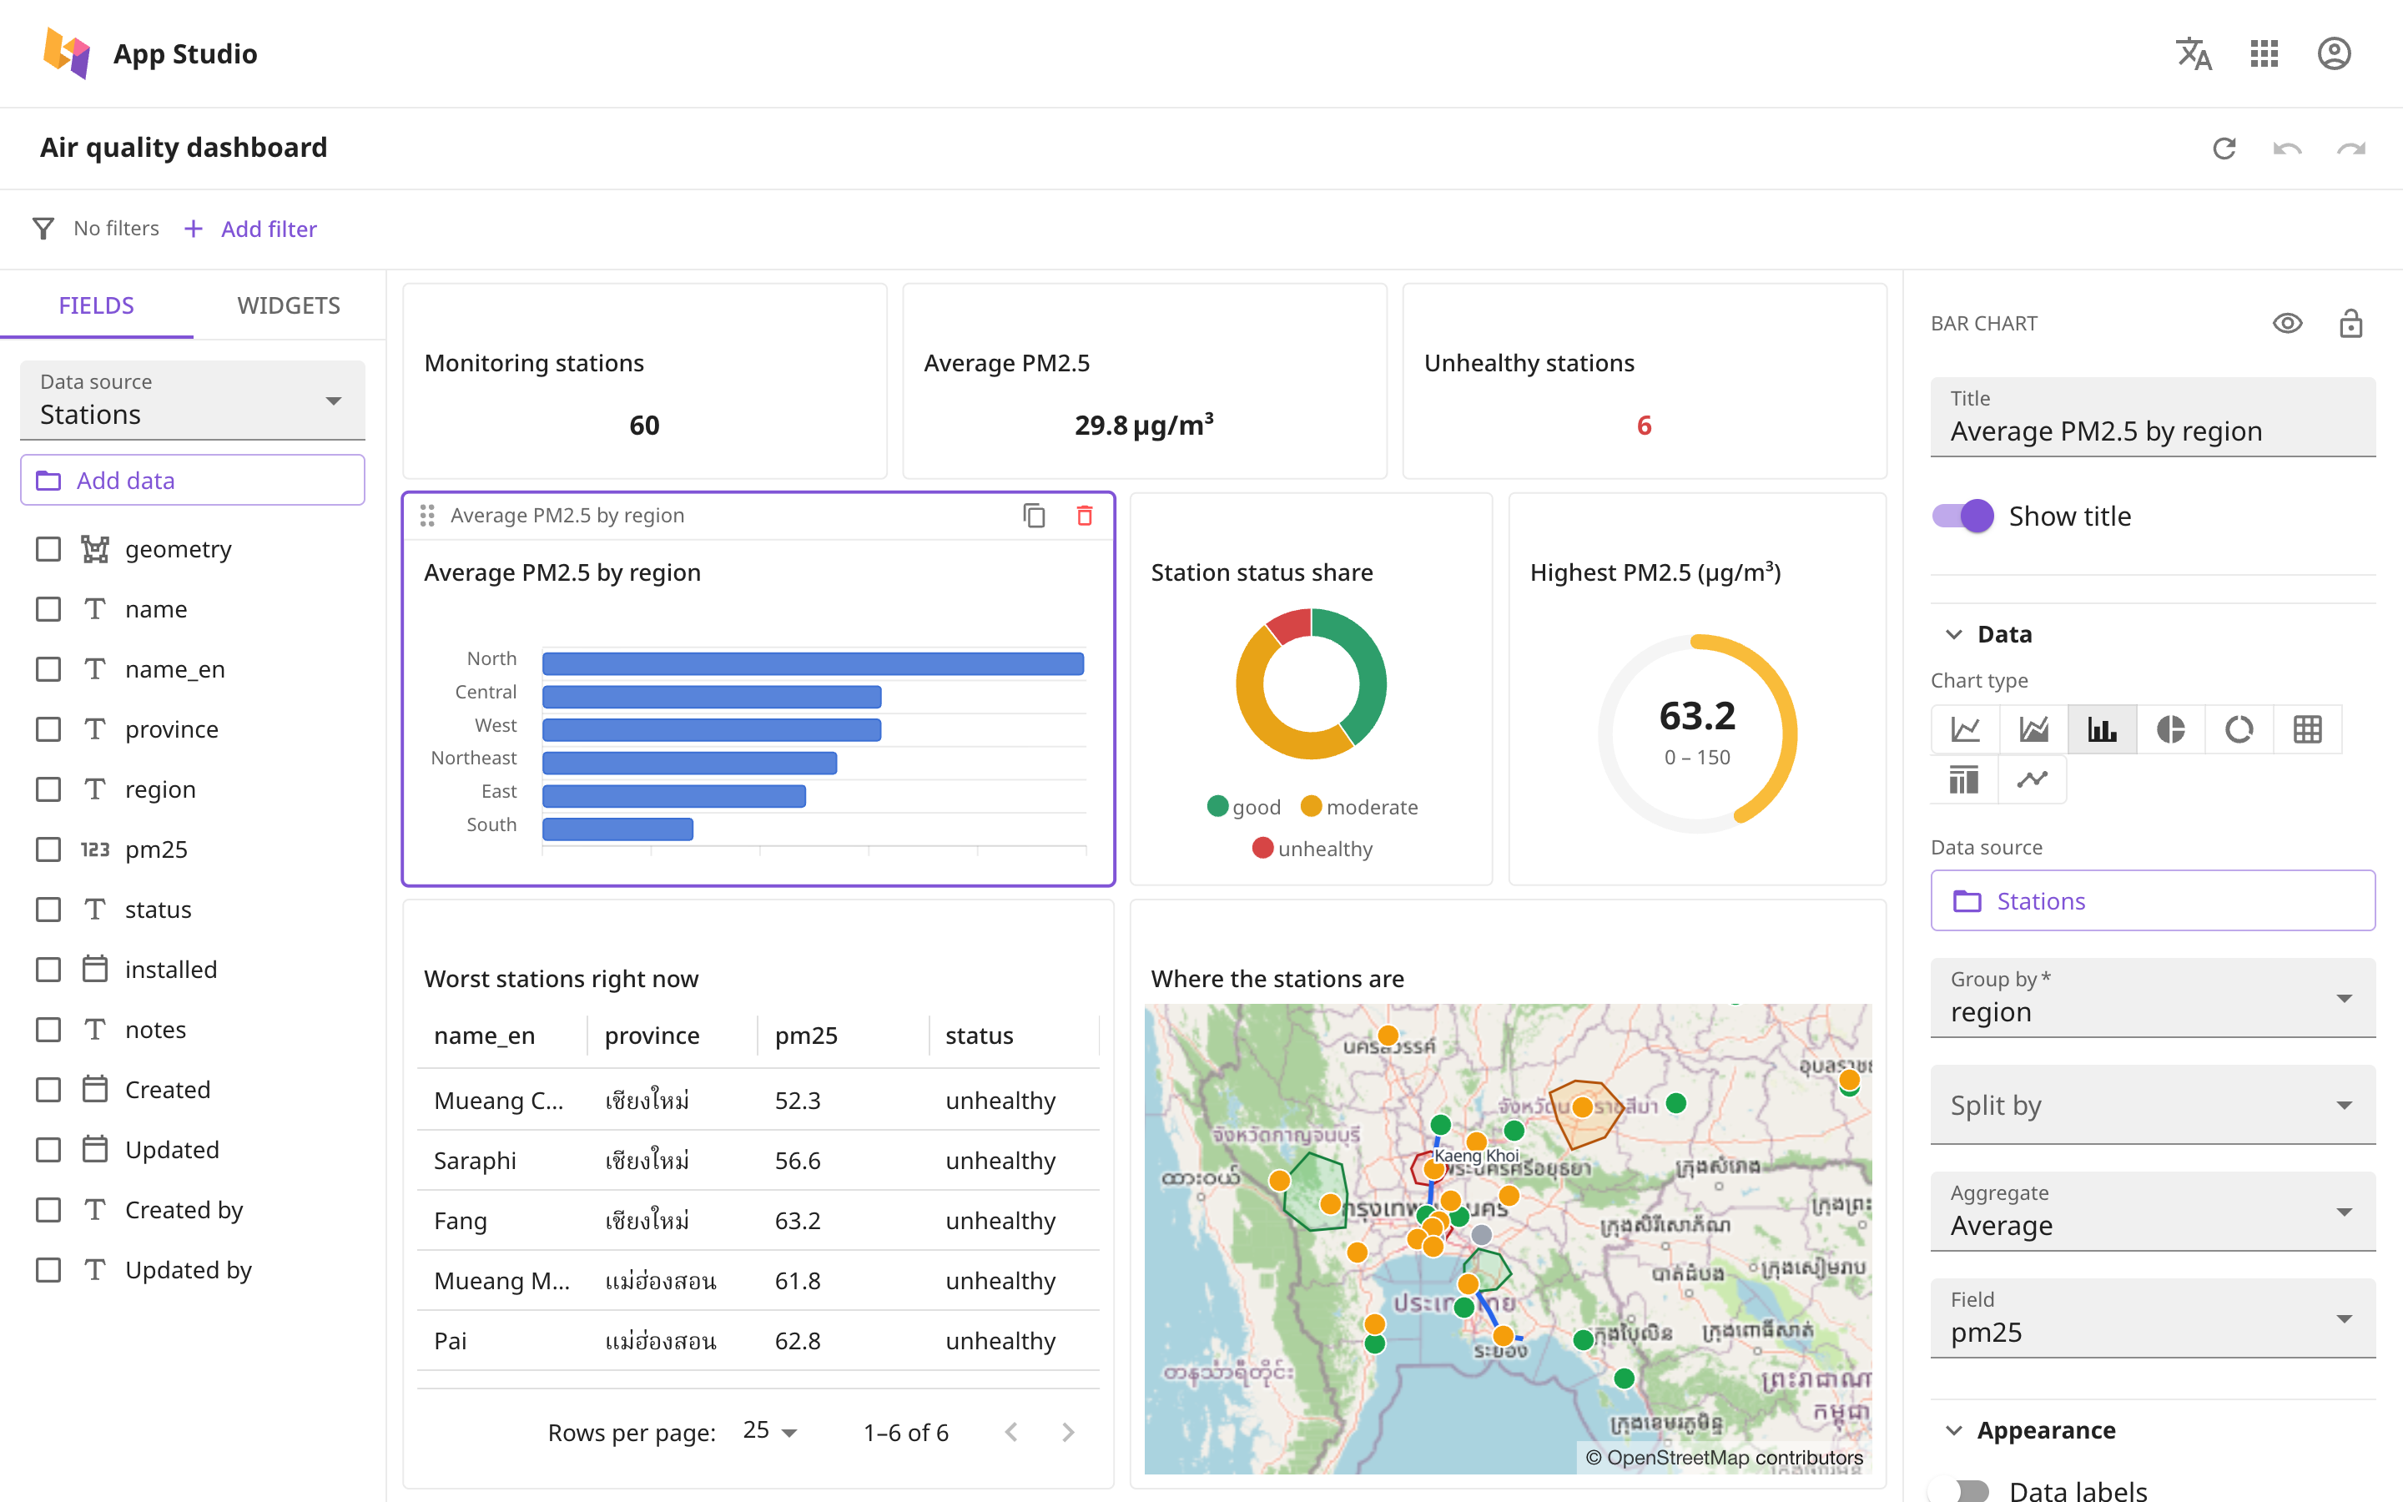The width and height of the screenshot is (2403, 1502).
Task: Click the Add filter link
Action: [250, 229]
